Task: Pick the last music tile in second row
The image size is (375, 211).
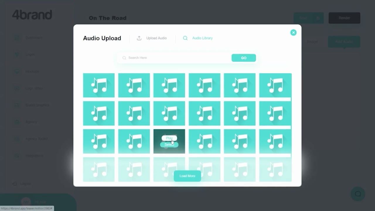Action: pyautogui.click(x=275, y=113)
